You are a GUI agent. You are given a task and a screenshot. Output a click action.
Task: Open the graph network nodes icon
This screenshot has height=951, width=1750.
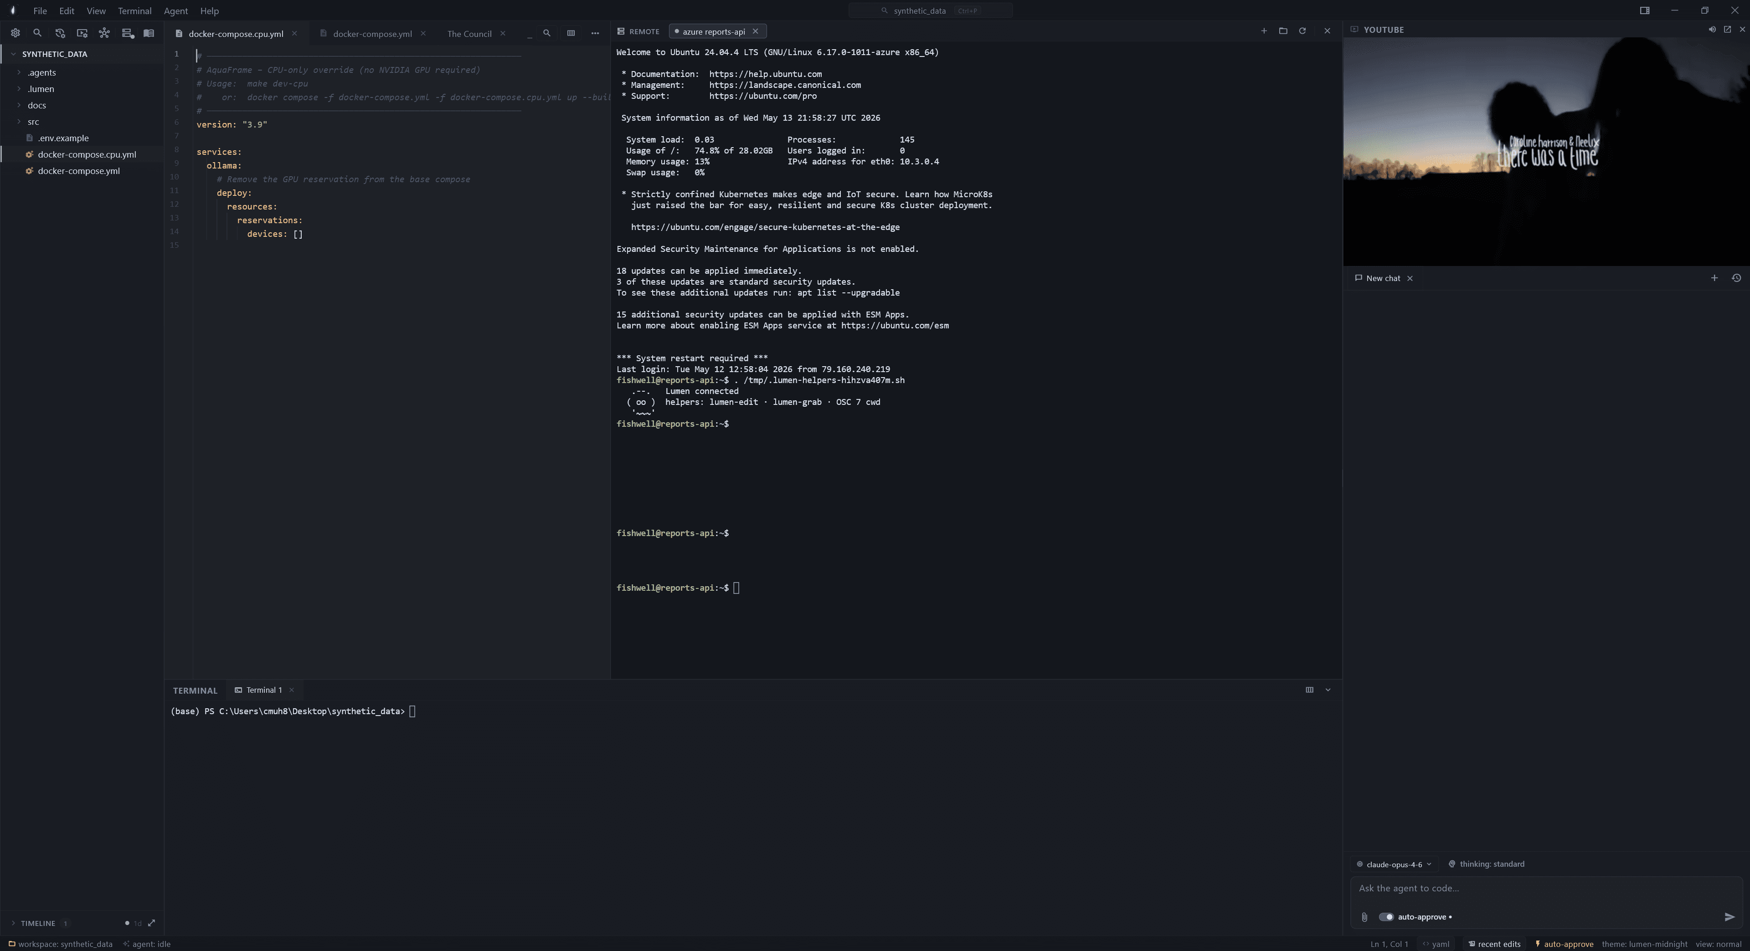pos(104,33)
